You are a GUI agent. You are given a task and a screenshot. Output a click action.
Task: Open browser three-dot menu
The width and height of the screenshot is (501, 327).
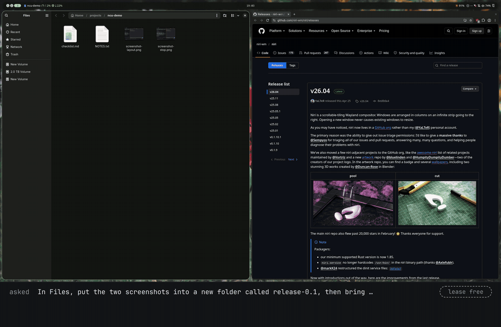[x=495, y=20]
